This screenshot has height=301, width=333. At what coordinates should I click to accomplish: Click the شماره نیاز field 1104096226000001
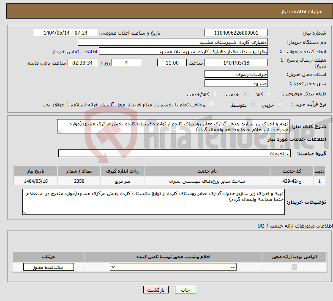coord(236,33)
